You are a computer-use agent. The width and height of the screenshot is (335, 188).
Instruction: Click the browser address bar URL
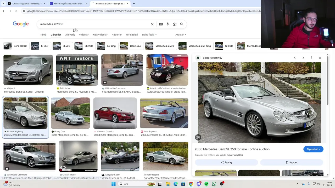[x=144, y=11]
